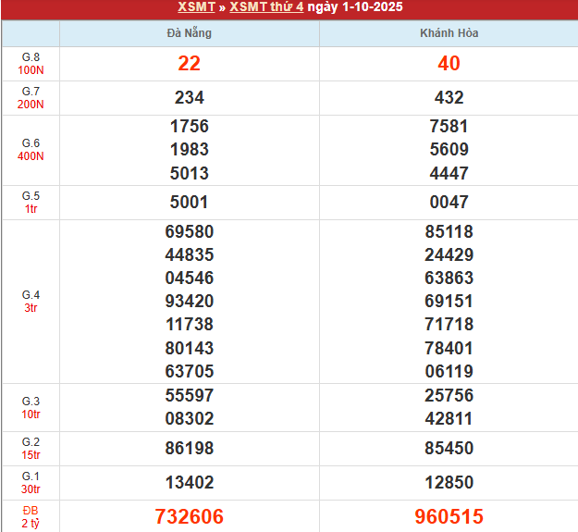This screenshot has width=578, height=532.
Task: Click Đà Nẵng G.5 number 5001
Action: tap(190, 202)
